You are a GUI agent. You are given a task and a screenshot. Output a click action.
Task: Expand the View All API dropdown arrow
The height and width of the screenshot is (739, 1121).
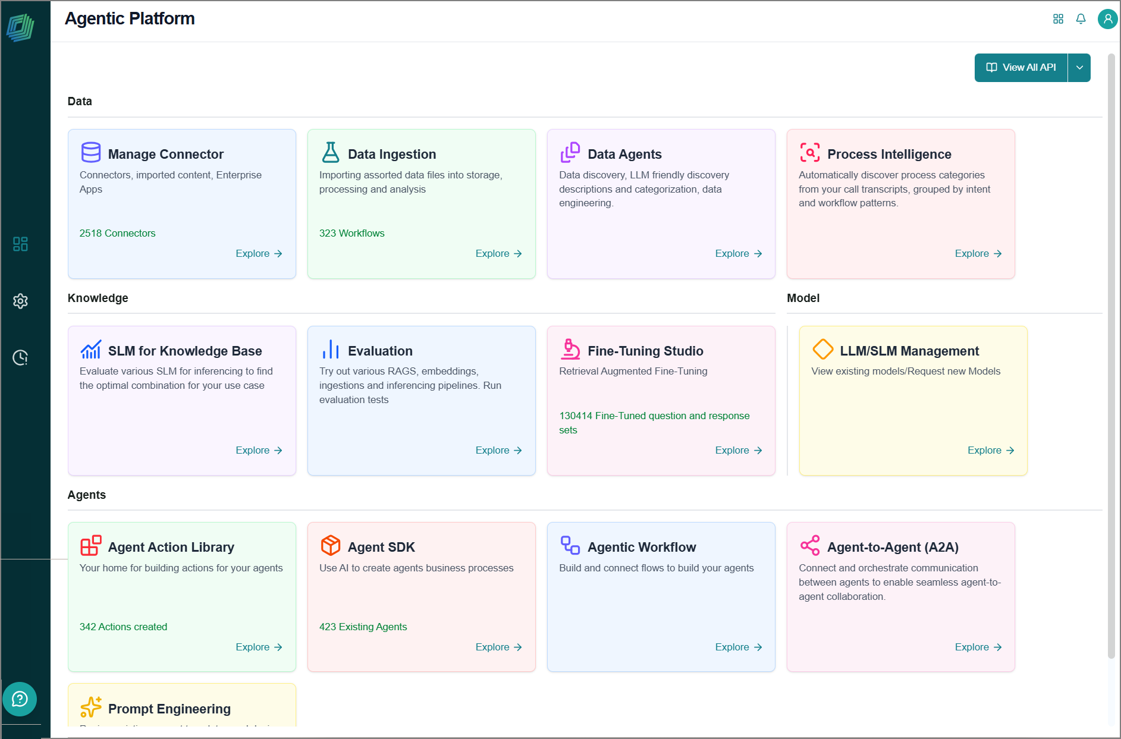(1079, 68)
